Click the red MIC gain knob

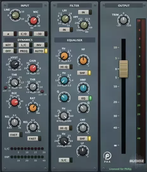pos(34,20)
